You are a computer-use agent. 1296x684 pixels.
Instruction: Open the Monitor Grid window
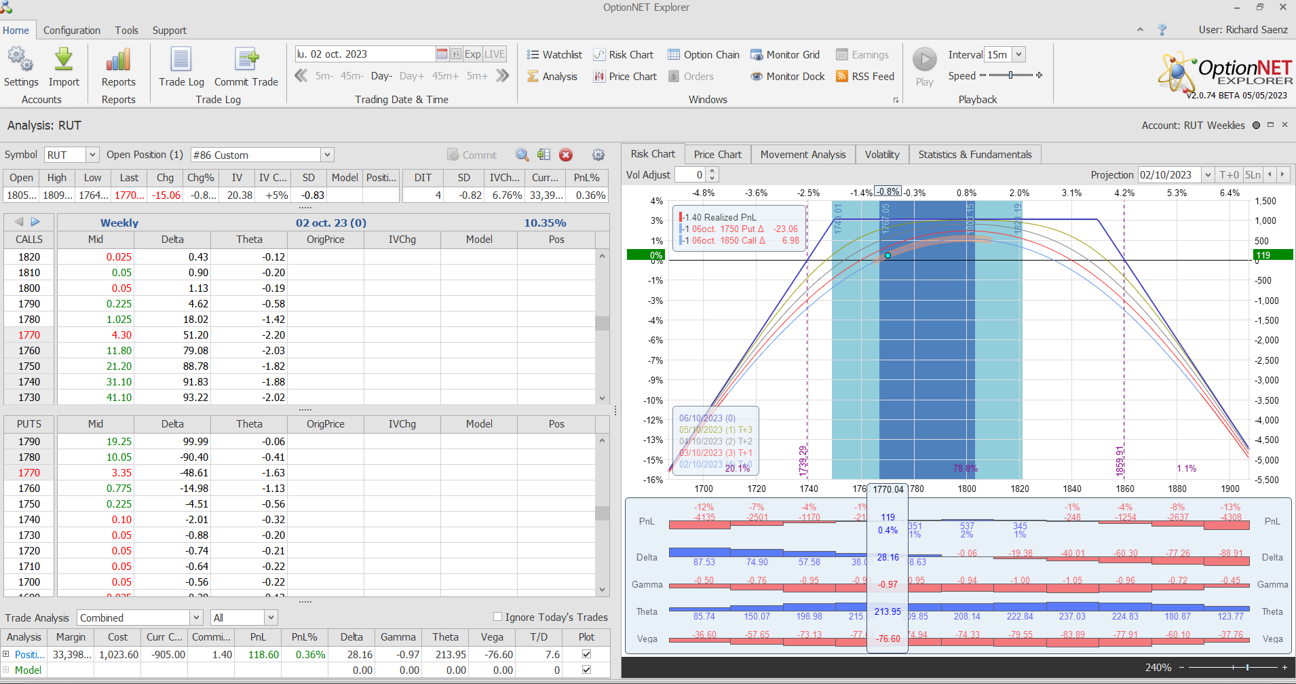click(785, 55)
